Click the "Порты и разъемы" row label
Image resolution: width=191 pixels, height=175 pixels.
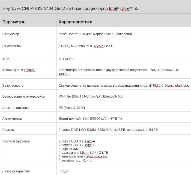16,141
